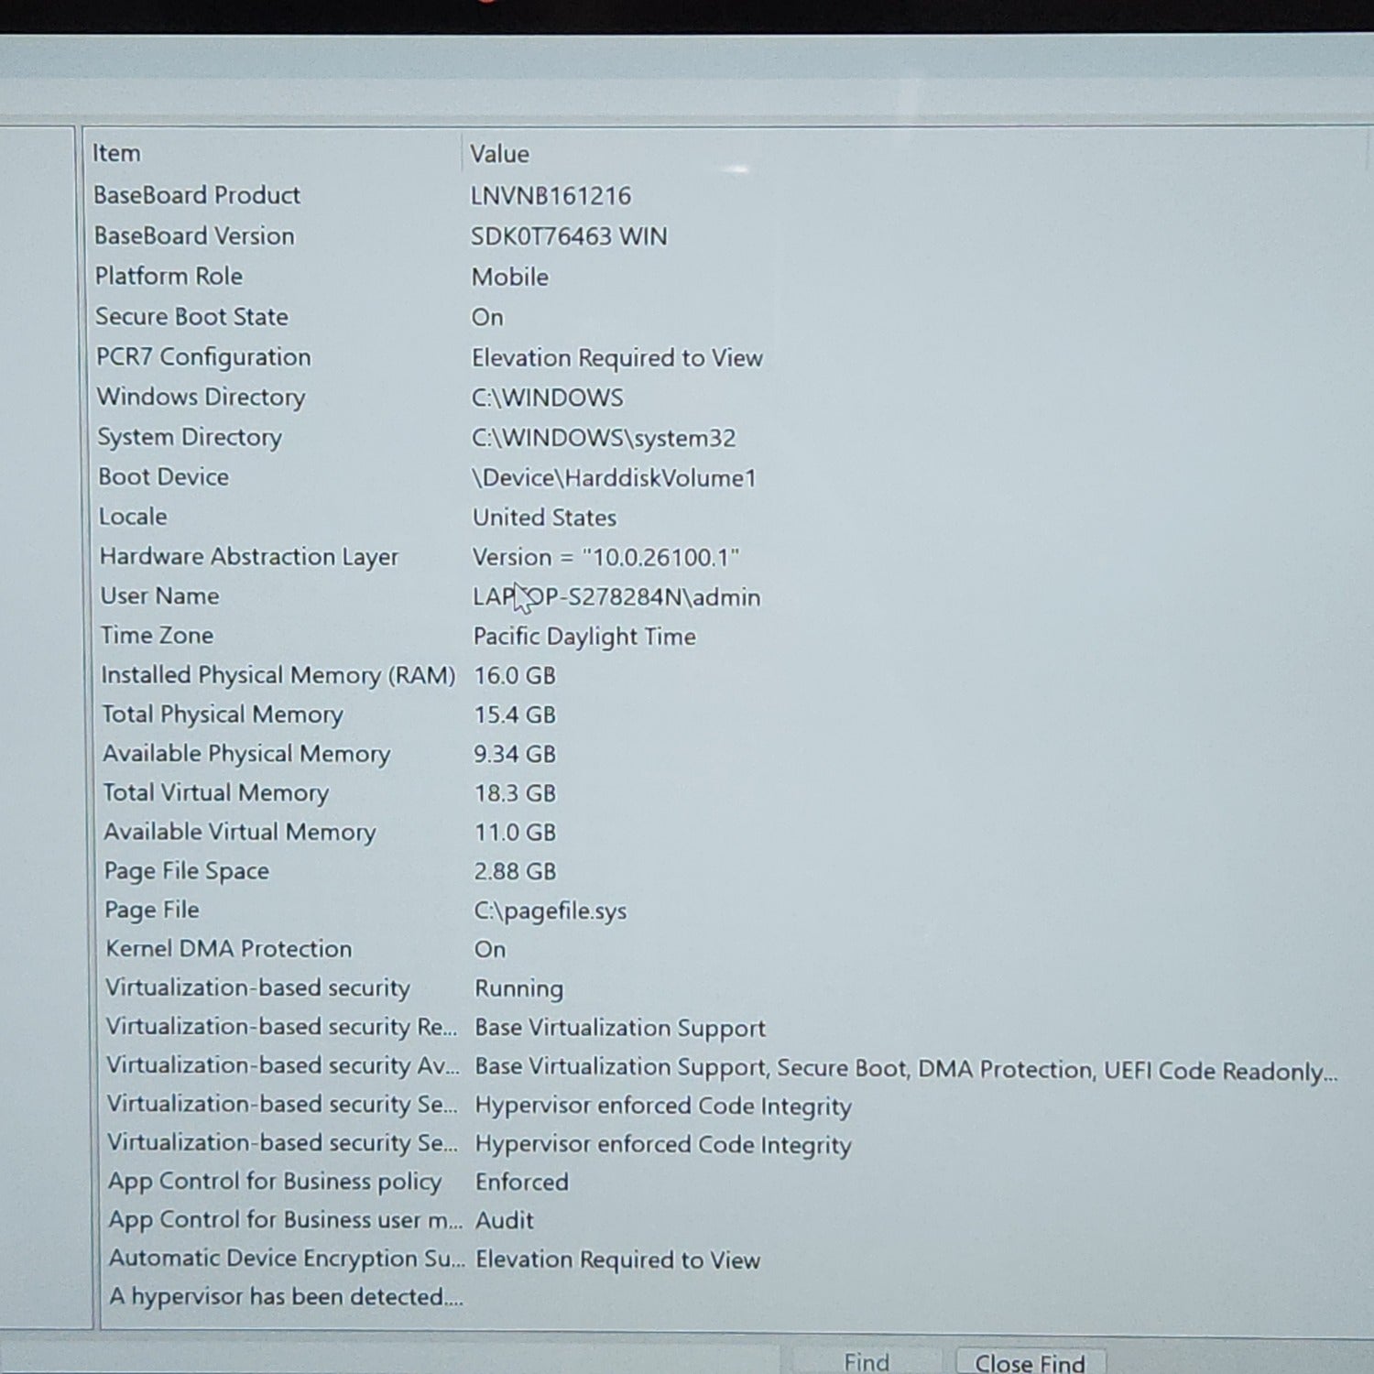1374x1374 pixels.
Task: Select the Installed Physical Memory (RAM) row
Action: tap(278, 675)
